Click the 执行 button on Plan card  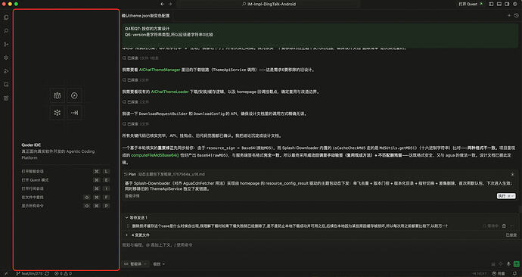pos(506,196)
